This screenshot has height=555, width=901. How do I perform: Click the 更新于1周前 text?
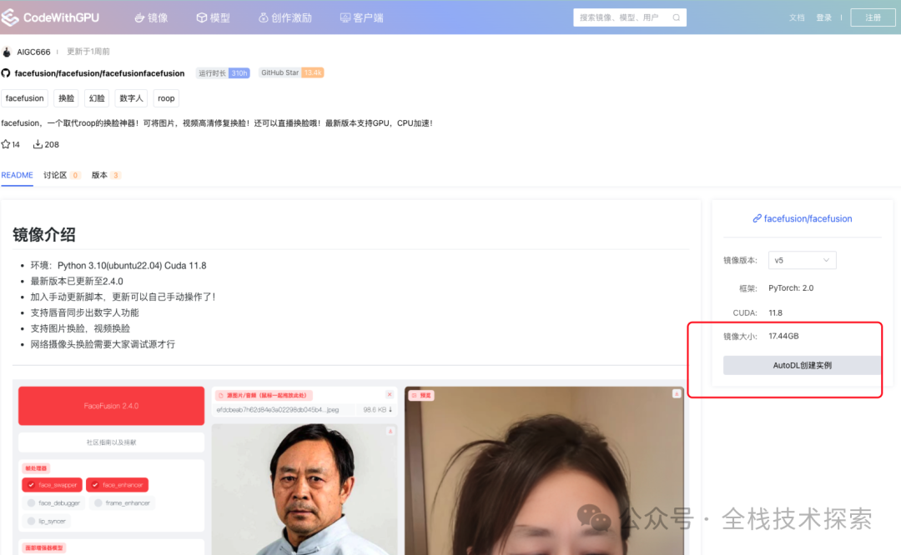[x=88, y=52]
